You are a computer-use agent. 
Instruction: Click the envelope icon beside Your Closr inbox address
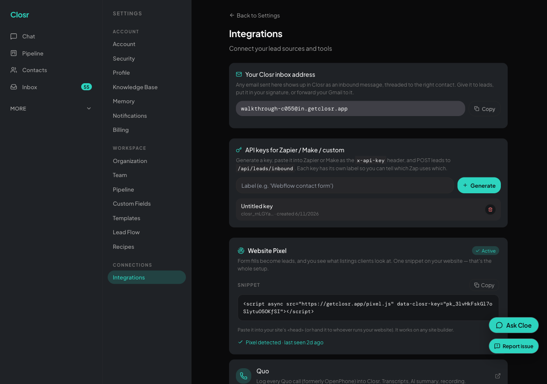(239, 74)
